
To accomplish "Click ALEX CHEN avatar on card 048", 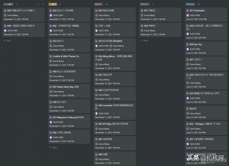I will pos(5,30).
